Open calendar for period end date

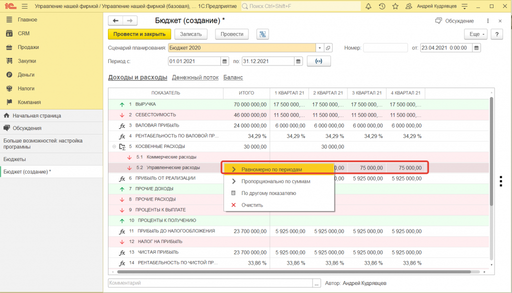pyautogui.click(x=298, y=61)
